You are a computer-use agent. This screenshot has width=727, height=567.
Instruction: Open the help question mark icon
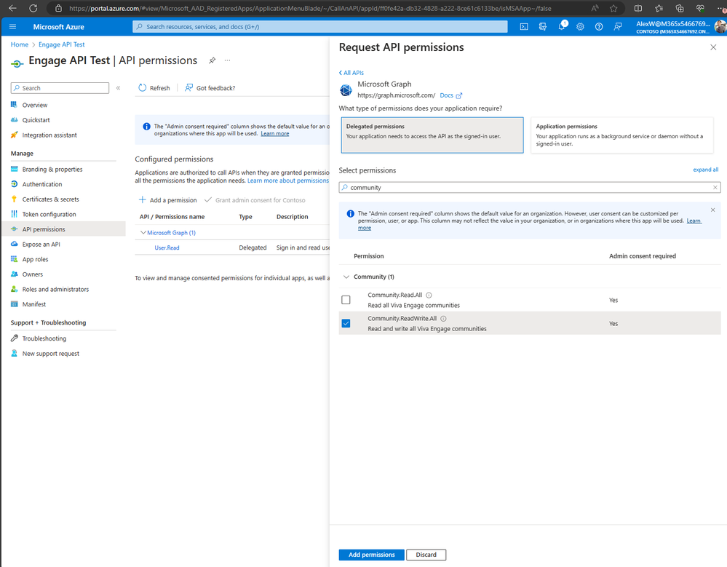[x=599, y=27]
